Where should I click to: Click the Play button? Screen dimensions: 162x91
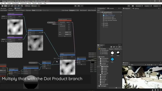(x=75, y=6)
